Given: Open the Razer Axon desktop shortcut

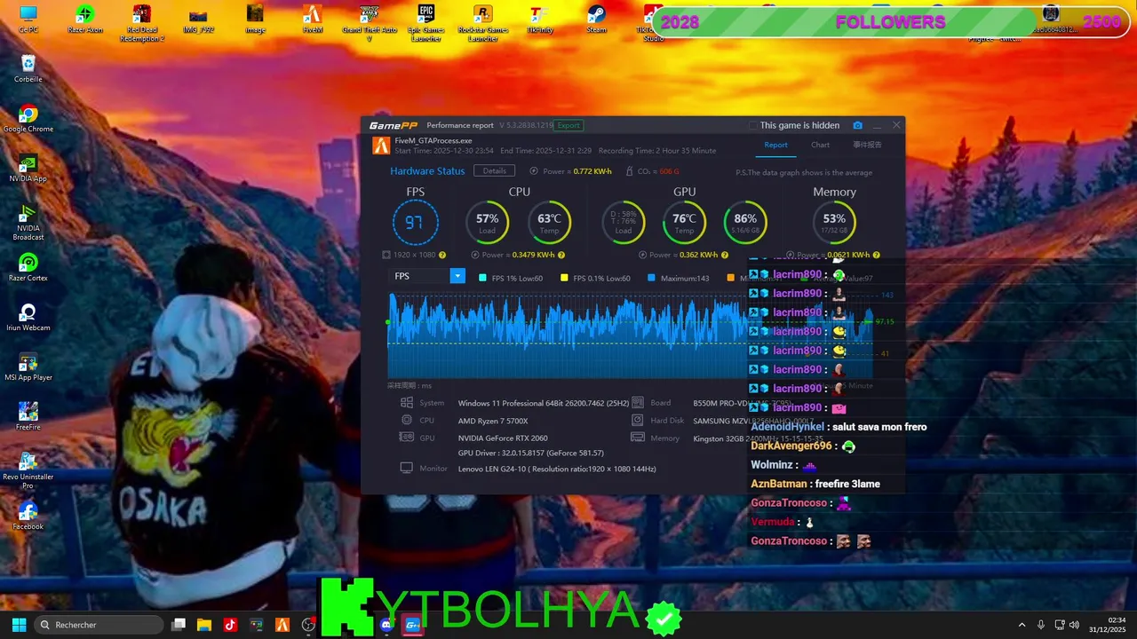Looking at the screenshot, I should click(x=85, y=19).
